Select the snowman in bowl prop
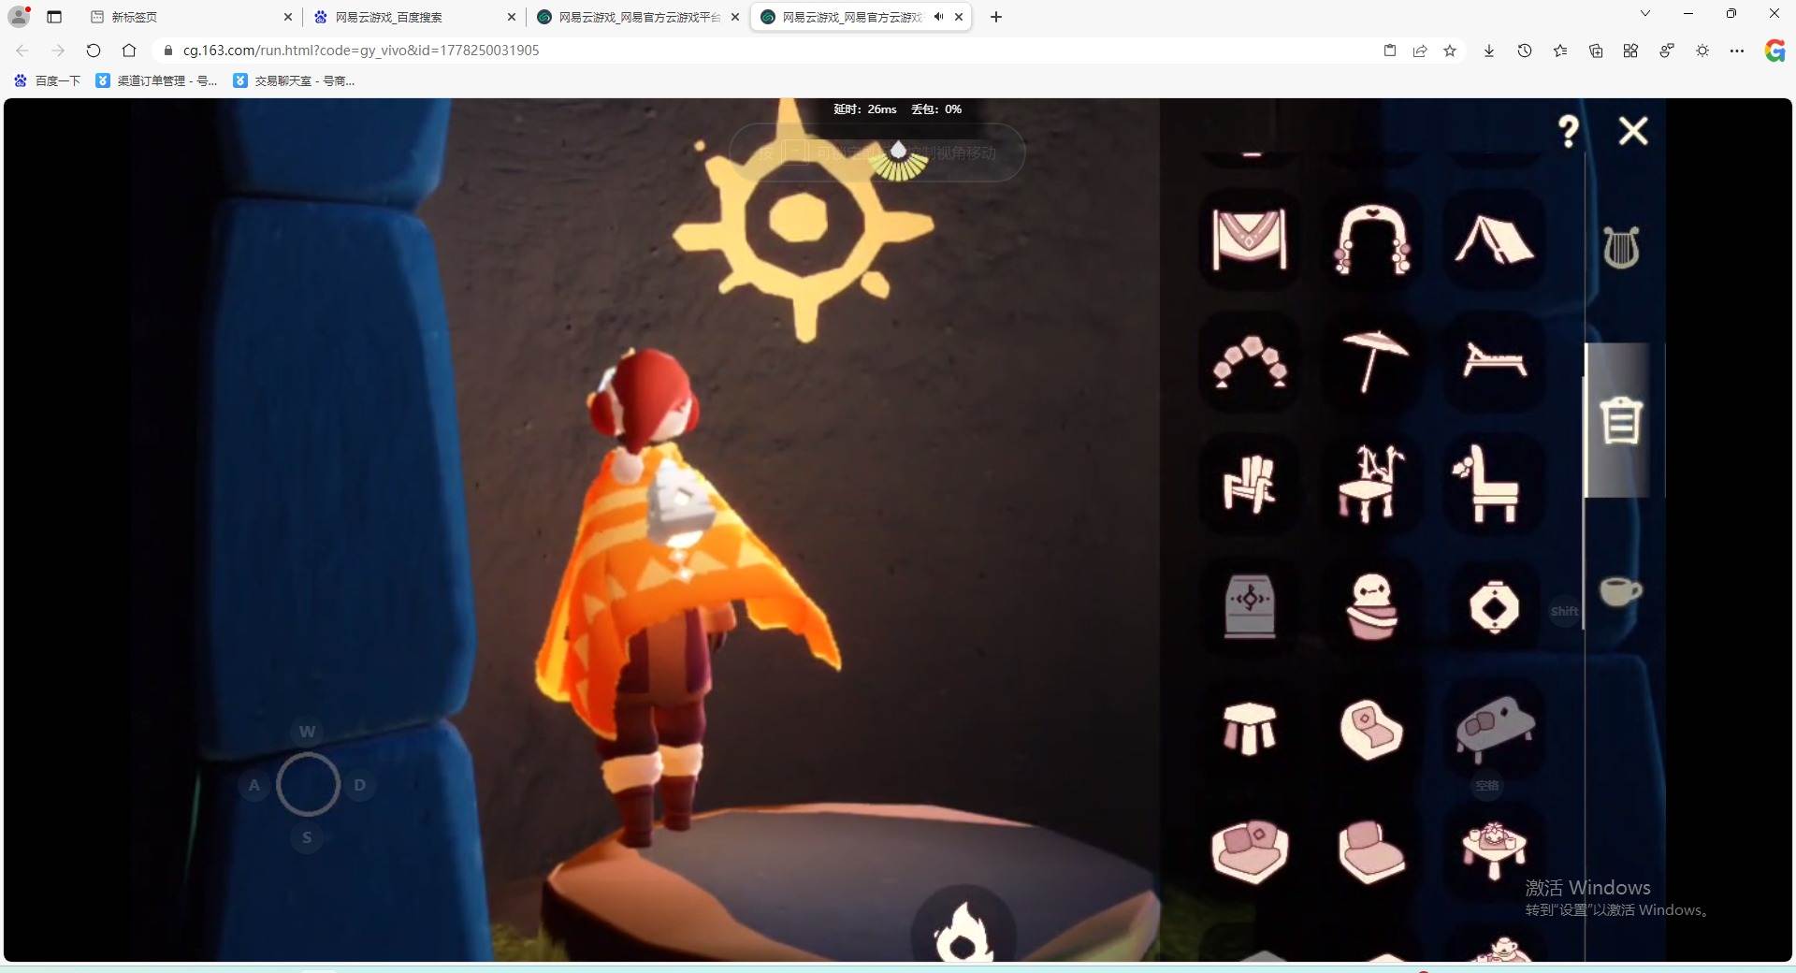The image size is (1796, 973). coord(1371,606)
